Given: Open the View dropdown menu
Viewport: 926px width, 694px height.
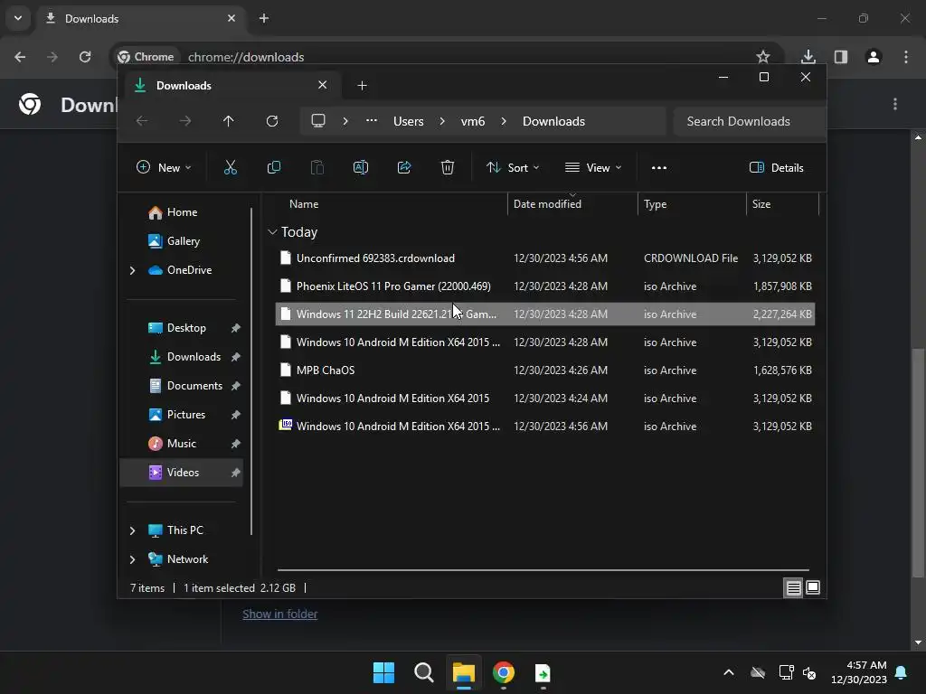Looking at the screenshot, I should coord(593,167).
